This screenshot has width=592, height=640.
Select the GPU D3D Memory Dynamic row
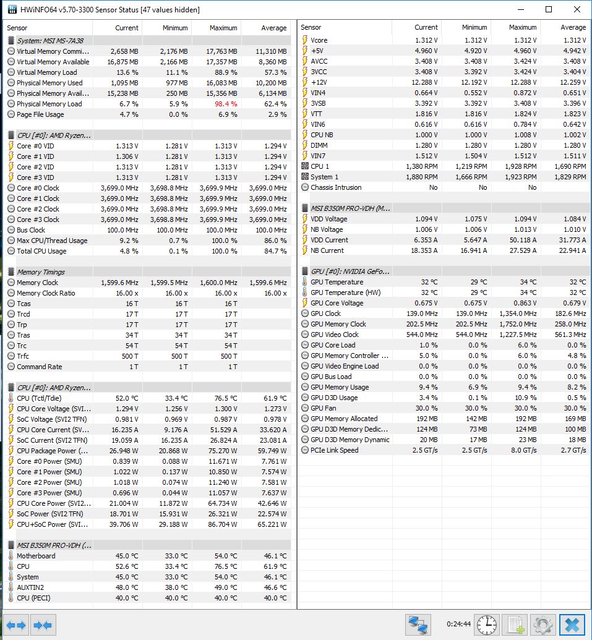(444, 440)
